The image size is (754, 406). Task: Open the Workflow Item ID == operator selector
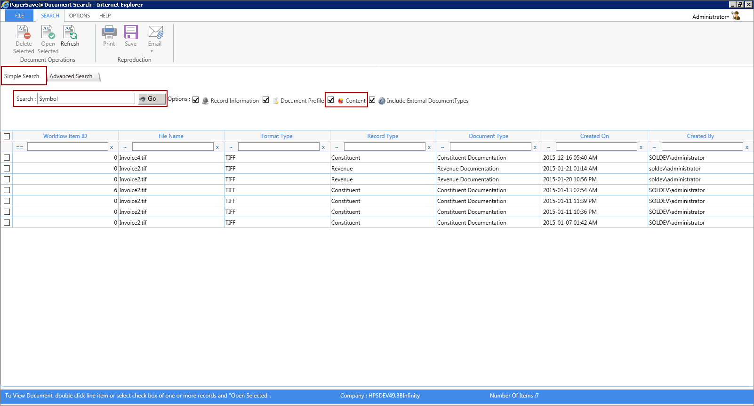pos(20,147)
